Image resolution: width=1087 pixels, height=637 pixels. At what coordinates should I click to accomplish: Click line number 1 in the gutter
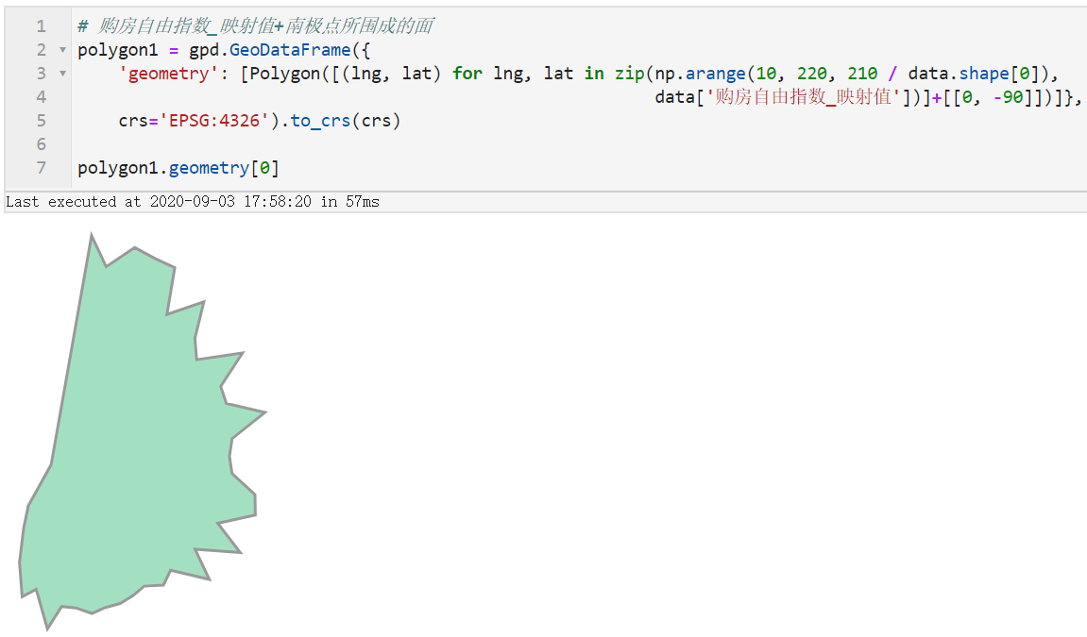(41, 26)
